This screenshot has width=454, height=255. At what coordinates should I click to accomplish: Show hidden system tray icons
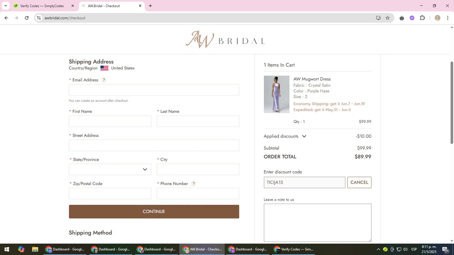click(x=378, y=249)
